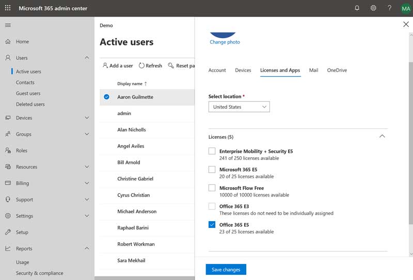
Task: Switch to the OneDrive tab
Action: (x=337, y=70)
